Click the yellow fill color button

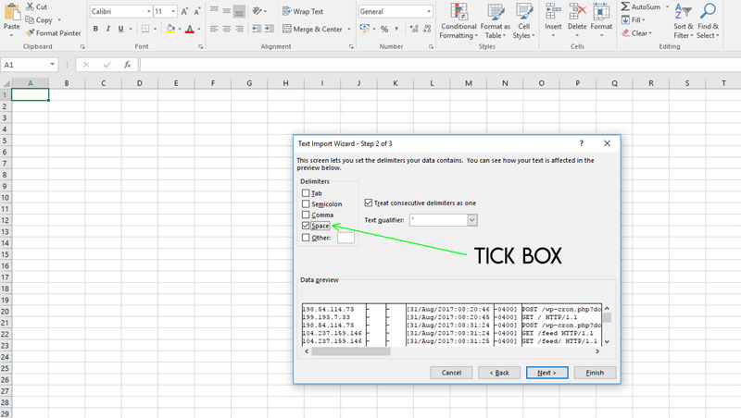click(168, 30)
